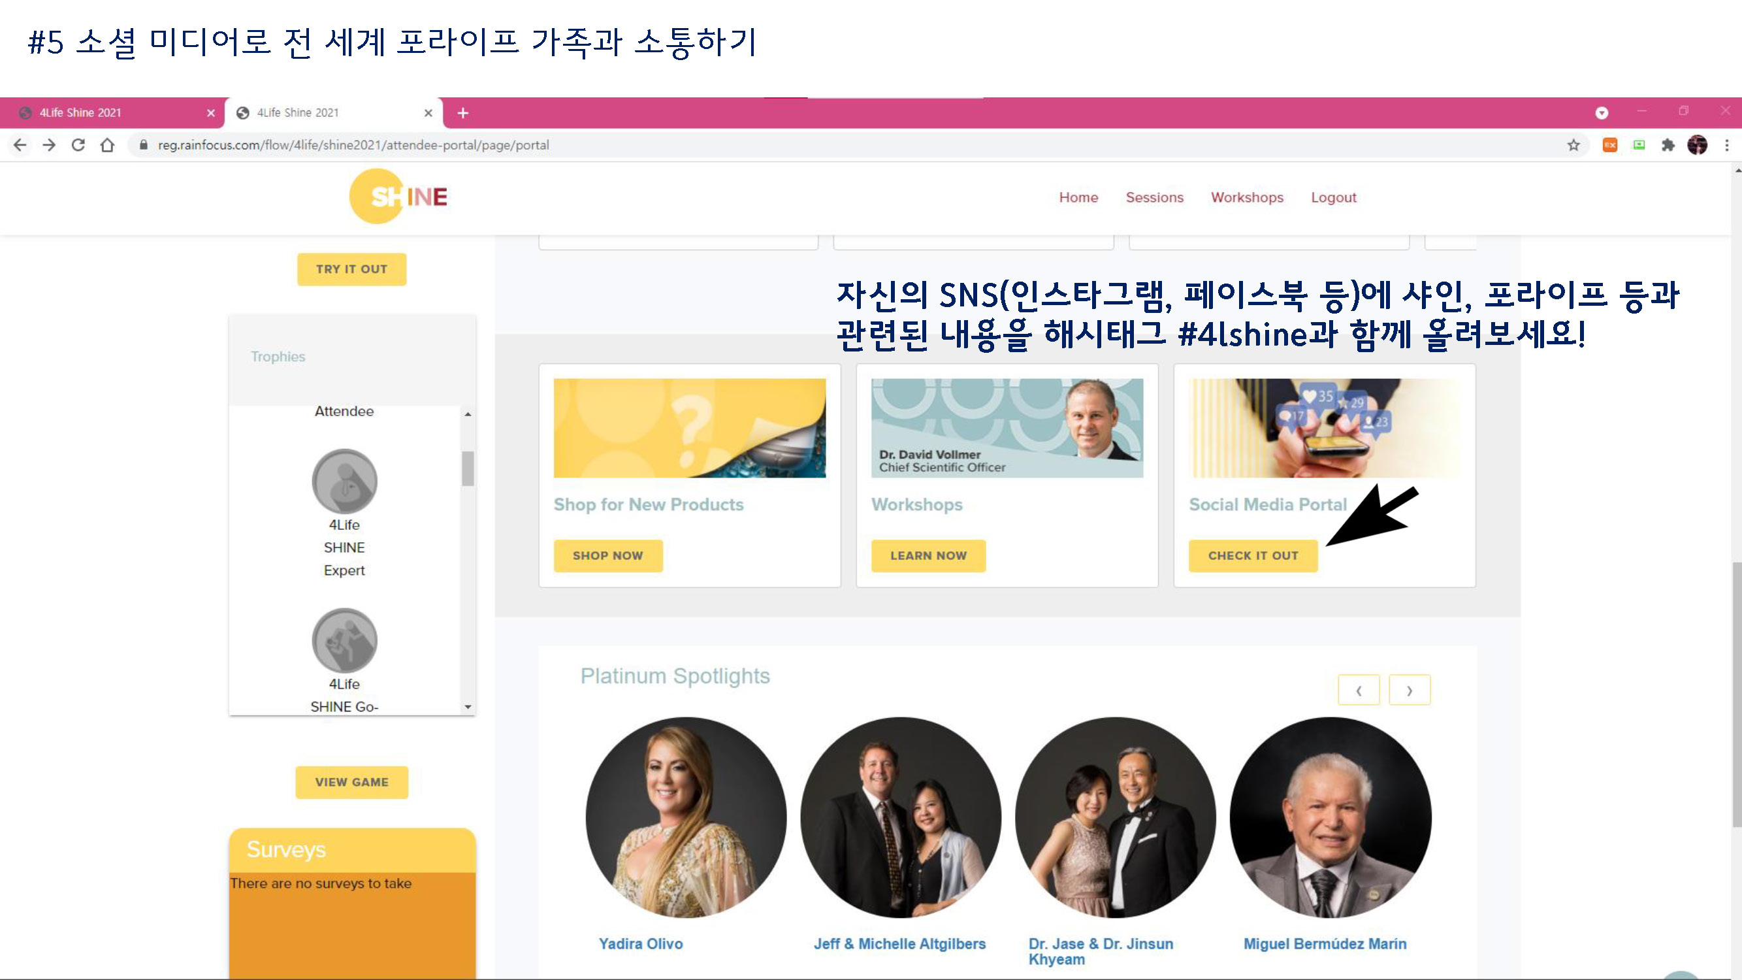This screenshot has width=1742, height=980.
Task: Reload the page with the refresh icon
Action: tap(78, 145)
